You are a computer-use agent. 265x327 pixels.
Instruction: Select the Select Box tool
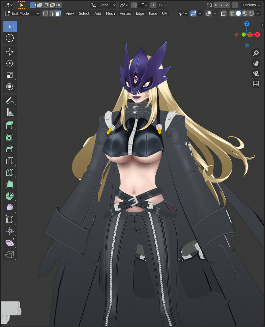(x=10, y=27)
